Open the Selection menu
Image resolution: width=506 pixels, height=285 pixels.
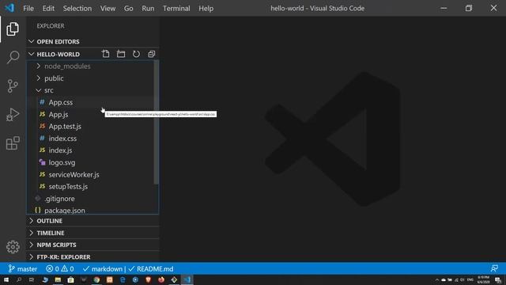click(x=77, y=9)
